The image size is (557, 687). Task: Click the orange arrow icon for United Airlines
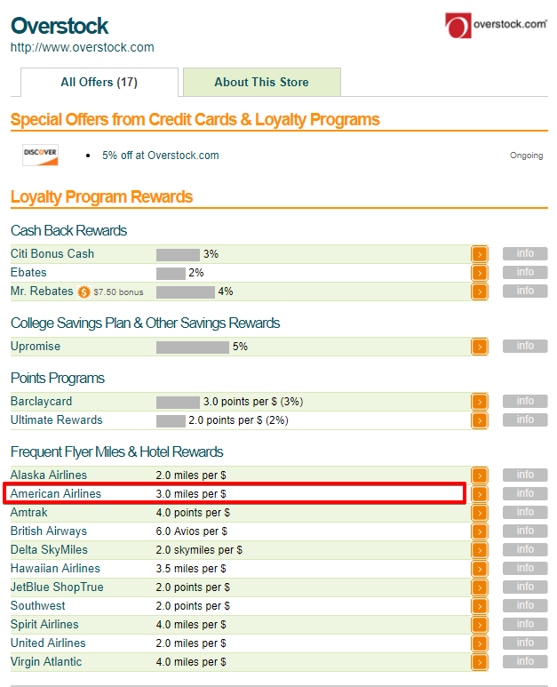tap(480, 643)
